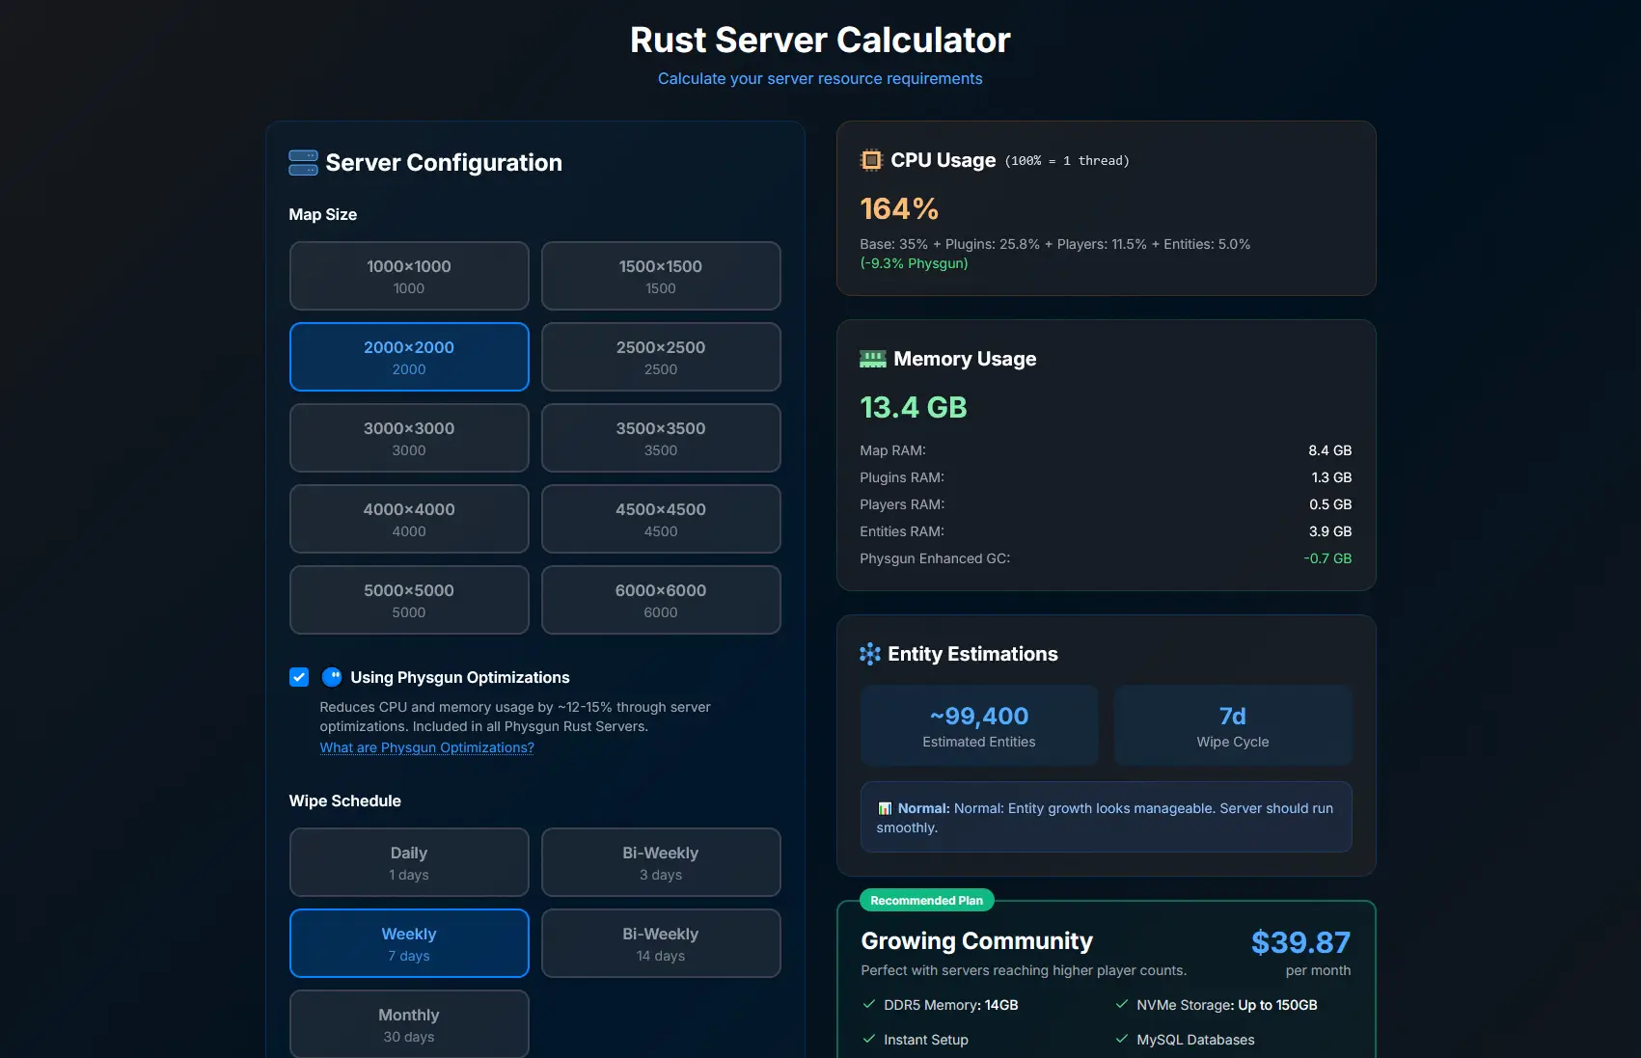Viewport: 1641px width, 1058px height.
Task: Click the checkmark icon next to MySQL Databases
Action: click(x=1120, y=1040)
